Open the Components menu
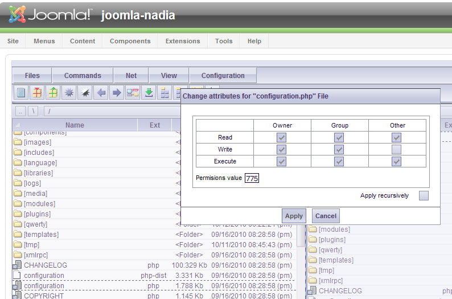452x299 pixels. click(130, 41)
